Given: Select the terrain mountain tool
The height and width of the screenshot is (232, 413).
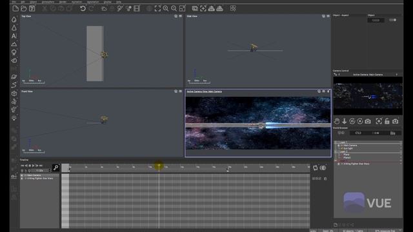Looking at the screenshot, I should [14, 44].
